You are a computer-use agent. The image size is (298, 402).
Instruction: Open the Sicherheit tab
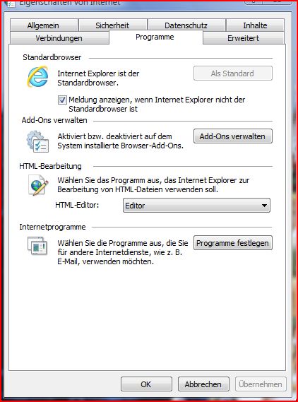click(112, 25)
